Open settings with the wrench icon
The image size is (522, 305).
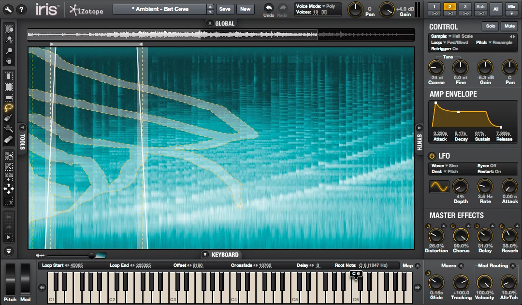tap(9, 9)
